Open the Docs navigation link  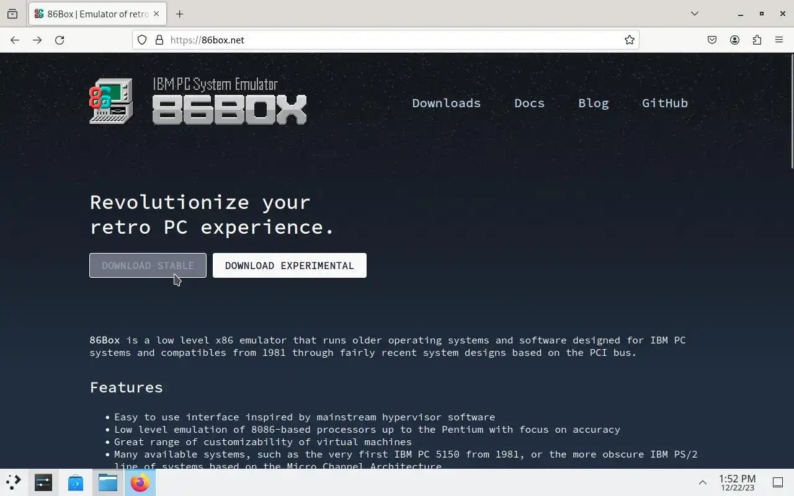coord(529,103)
